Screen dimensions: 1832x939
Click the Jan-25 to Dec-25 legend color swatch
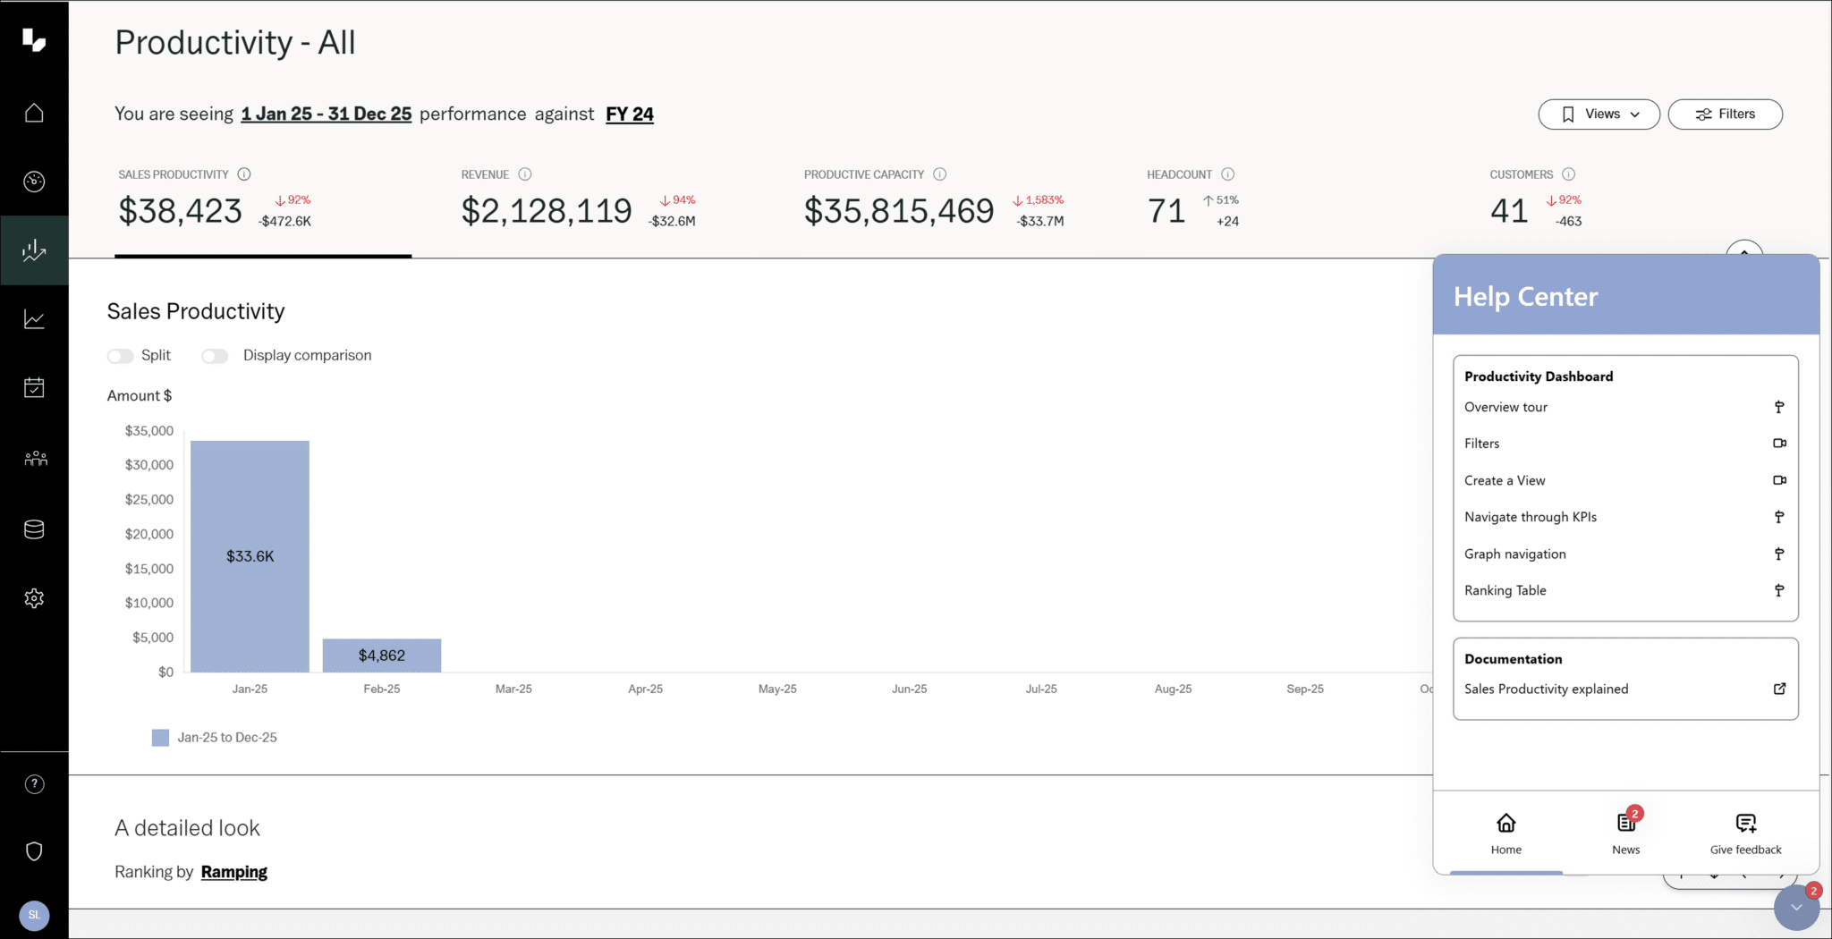click(x=161, y=738)
